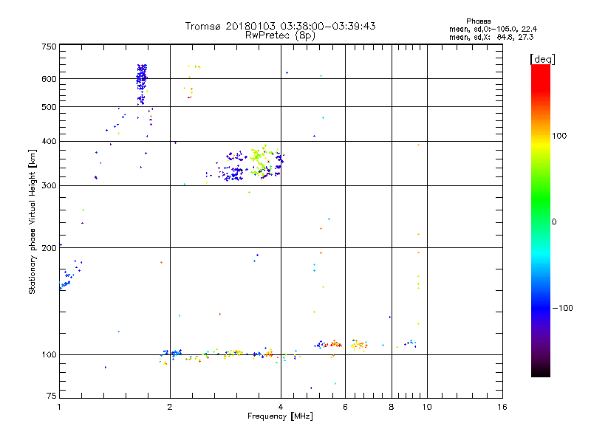Select the 'mean, sd,O:-105.0, 22.4' statistic
Screen dimensions: 591x443
[x=493, y=29]
